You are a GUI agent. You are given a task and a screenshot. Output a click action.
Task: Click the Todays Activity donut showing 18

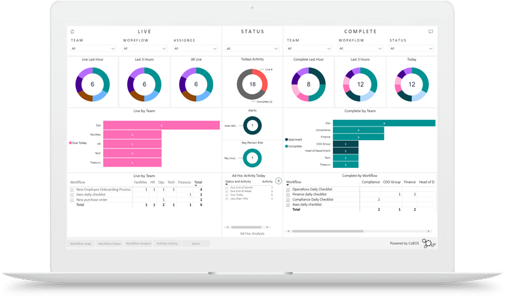coord(252,84)
